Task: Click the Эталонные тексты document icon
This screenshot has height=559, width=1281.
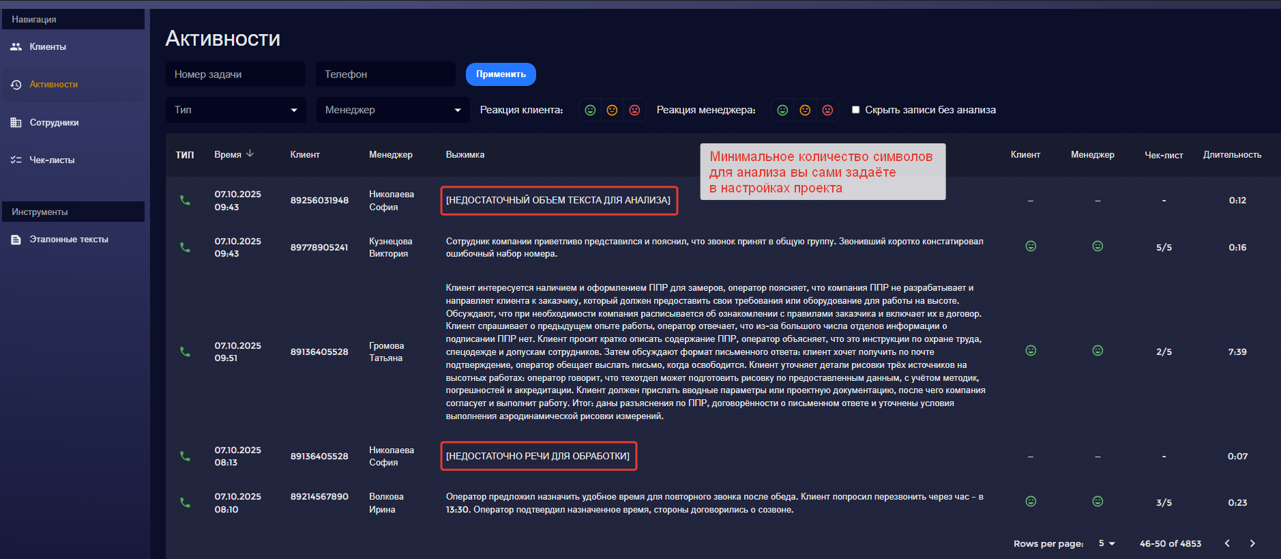Action: tap(16, 240)
